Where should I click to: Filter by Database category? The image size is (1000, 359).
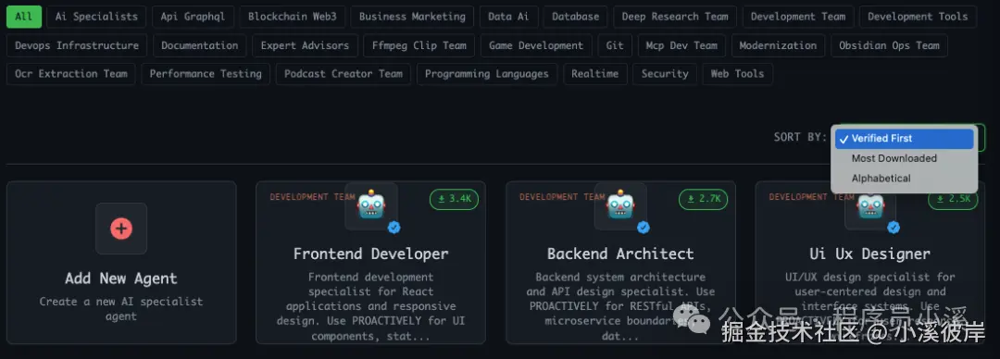click(576, 17)
